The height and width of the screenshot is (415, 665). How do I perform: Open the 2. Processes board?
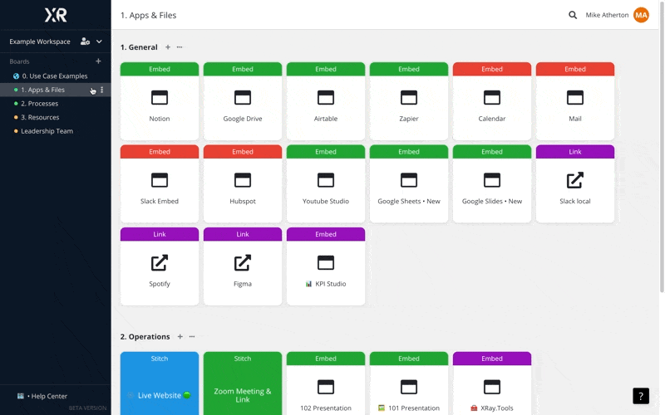[55, 104]
